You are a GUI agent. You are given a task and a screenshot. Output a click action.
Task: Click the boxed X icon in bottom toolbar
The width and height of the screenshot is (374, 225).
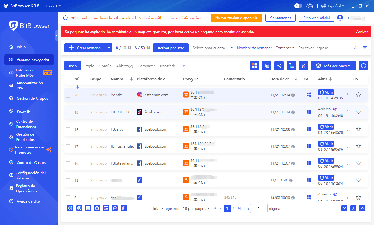pos(88,208)
